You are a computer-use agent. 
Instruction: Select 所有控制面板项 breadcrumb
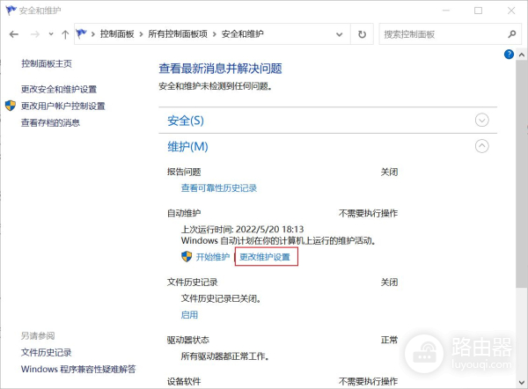coord(178,33)
